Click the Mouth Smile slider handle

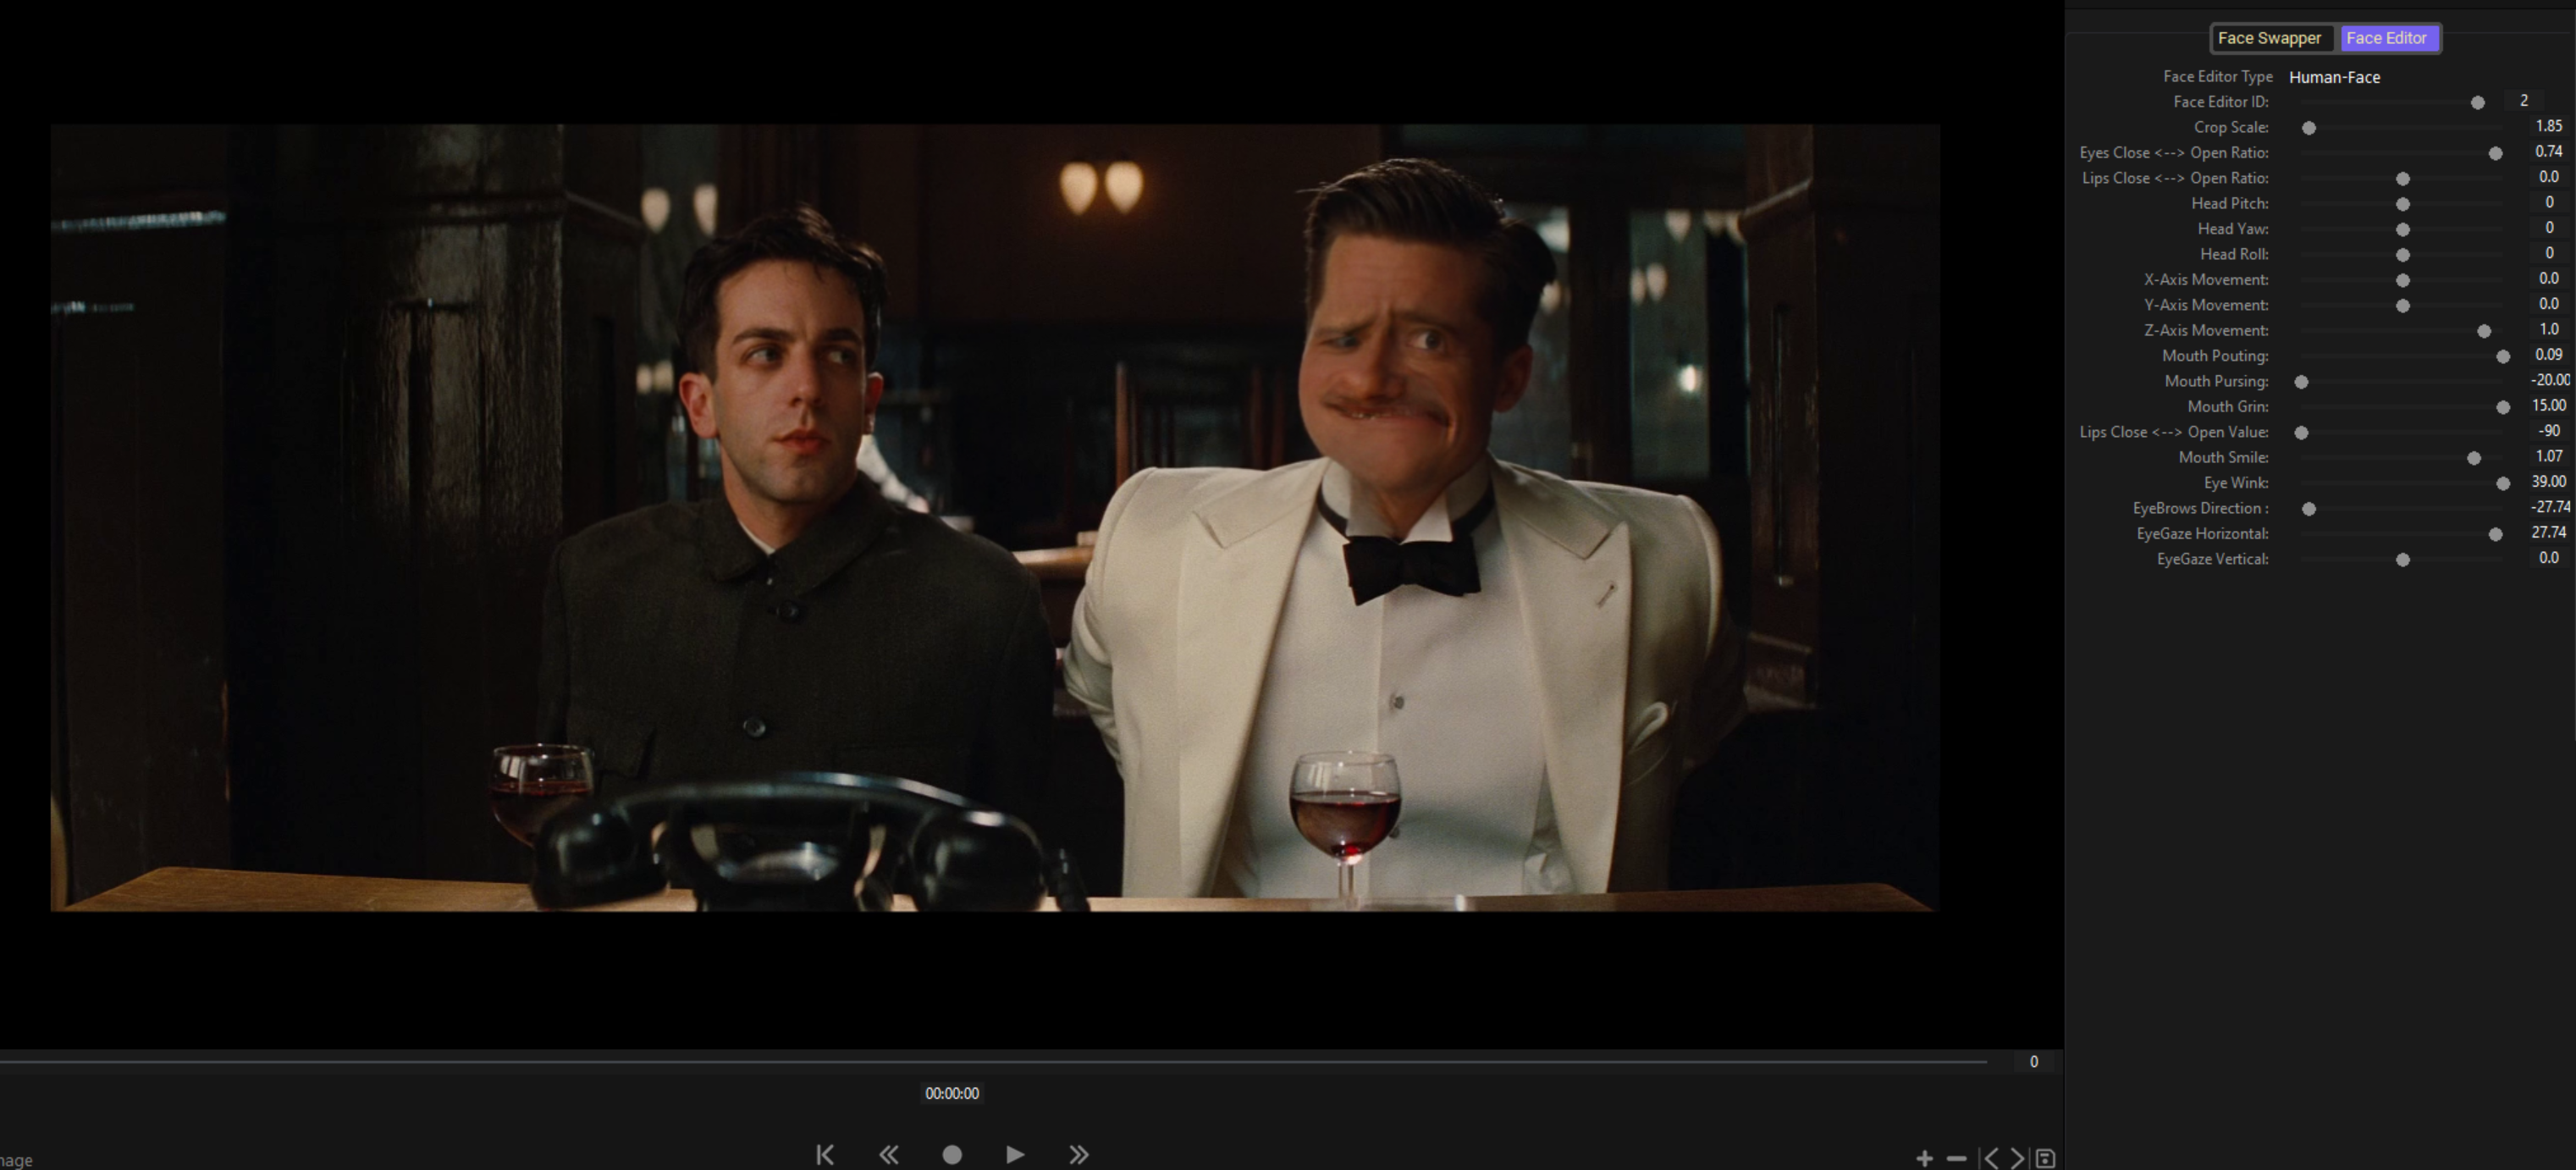point(2474,458)
